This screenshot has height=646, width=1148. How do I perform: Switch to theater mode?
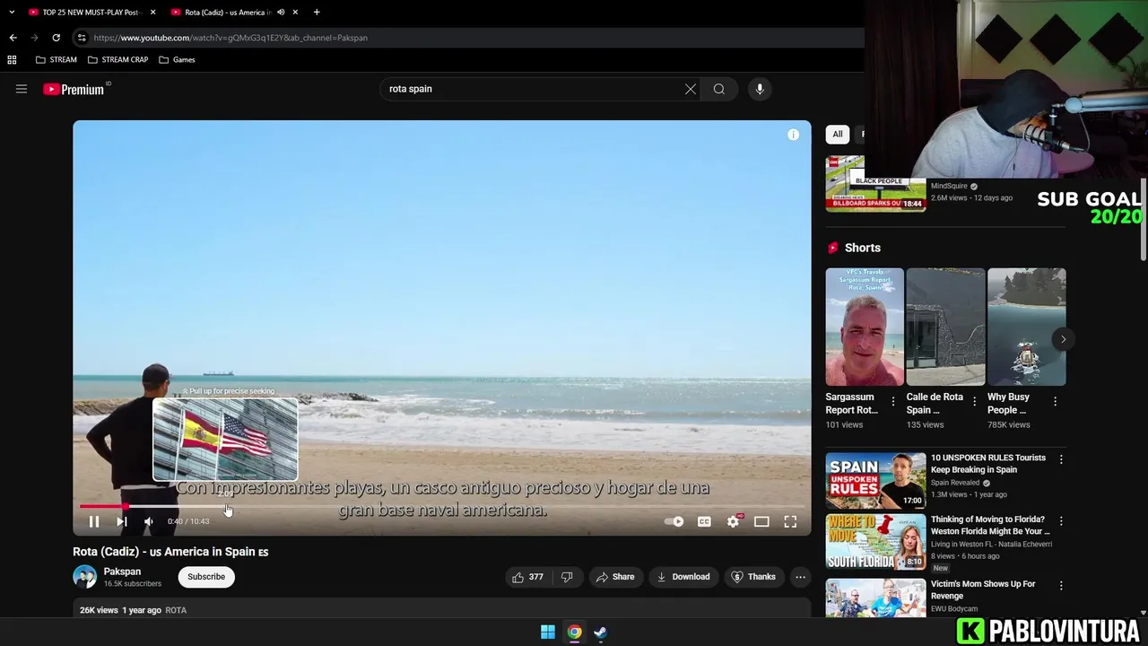(761, 521)
